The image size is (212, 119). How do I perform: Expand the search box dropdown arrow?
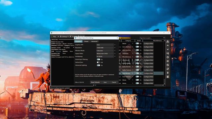164,38
